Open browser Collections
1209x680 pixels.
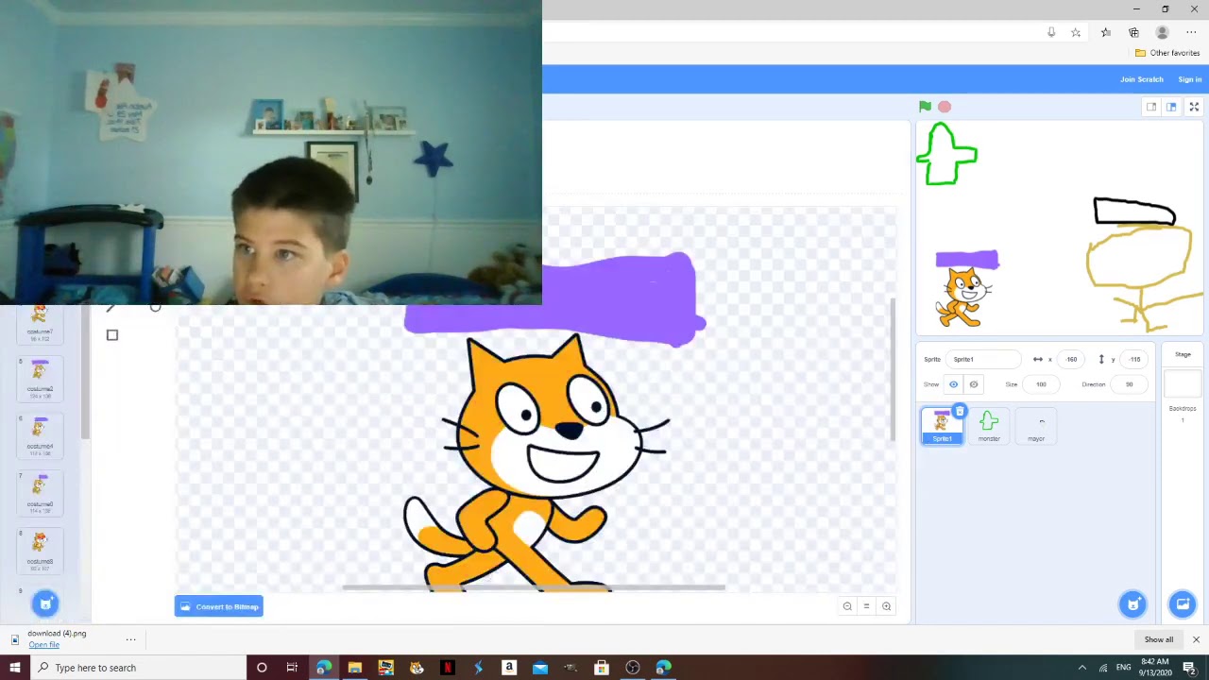pyautogui.click(x=1133, y=32)
